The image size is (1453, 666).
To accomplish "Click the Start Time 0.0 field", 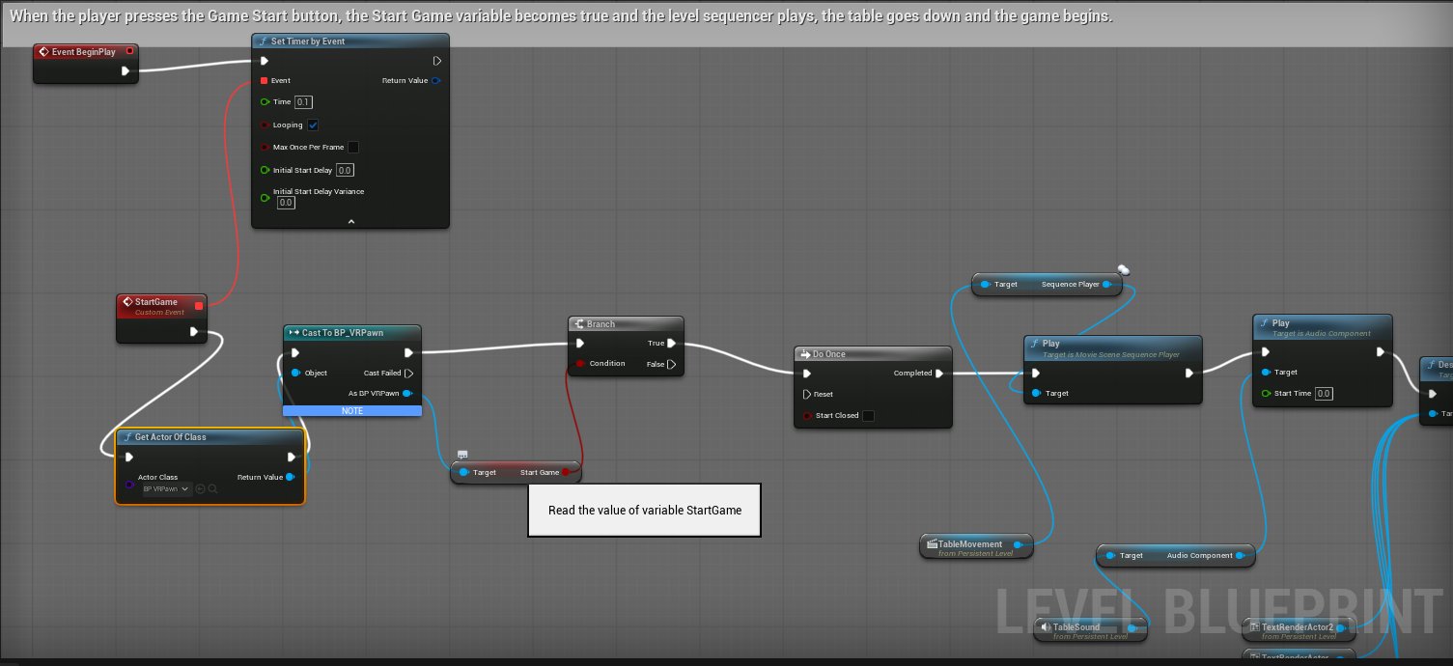I will pos(1324,393).
